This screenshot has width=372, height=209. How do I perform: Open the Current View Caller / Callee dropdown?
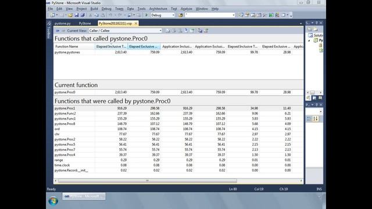click(x=126, y=31)
